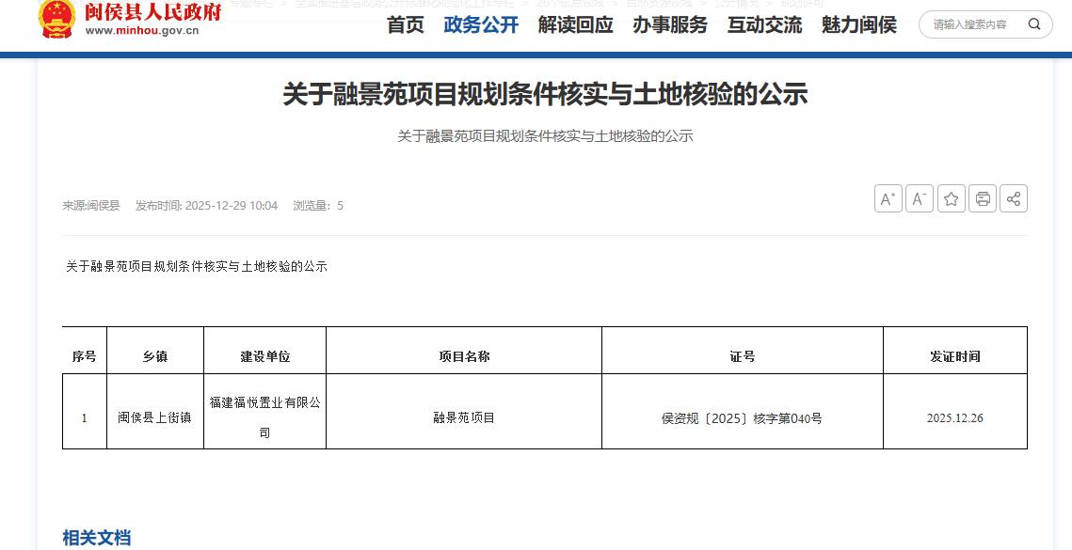The image size is (1072, 550).
Task: Click the bold article headline
Action: coord(545,94)
